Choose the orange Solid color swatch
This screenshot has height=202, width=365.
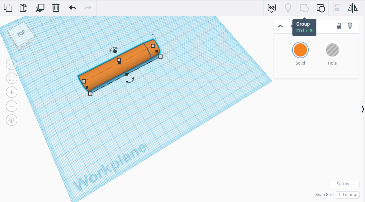(x=300, y=50)
